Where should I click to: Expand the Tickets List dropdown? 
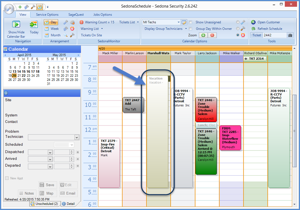[138, 22]
